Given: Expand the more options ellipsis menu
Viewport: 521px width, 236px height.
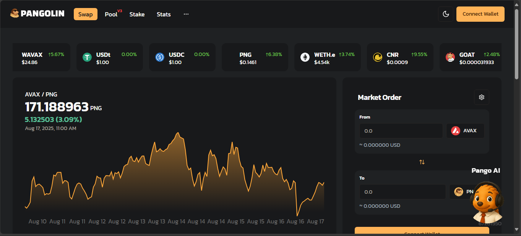Looking at the screenshot, I should click(186, 14).
